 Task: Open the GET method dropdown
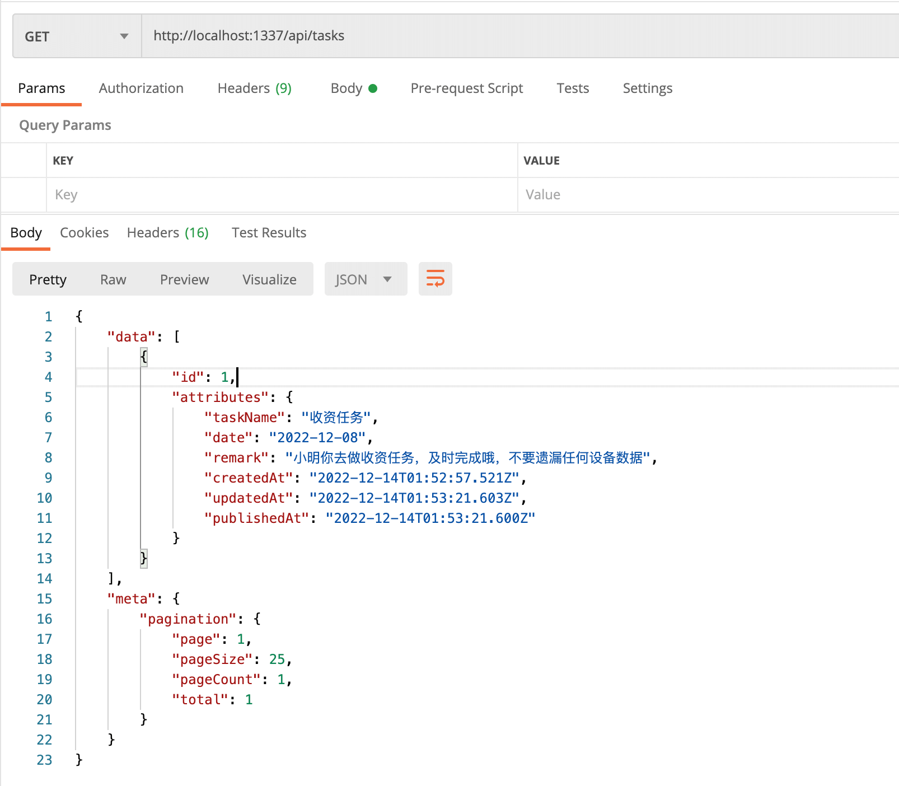77,36
